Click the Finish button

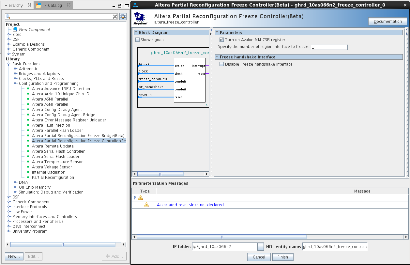(x=283, y=257)
